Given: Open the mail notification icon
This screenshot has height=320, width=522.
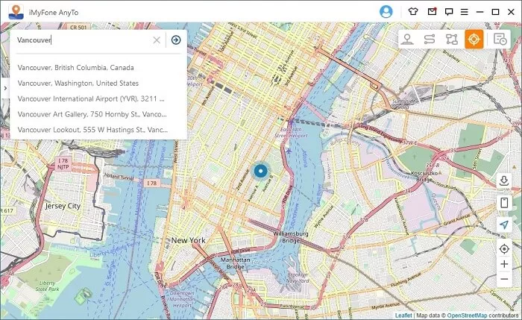Looking at the screenshot, I should pyautogui.click(x=432, y=12).
